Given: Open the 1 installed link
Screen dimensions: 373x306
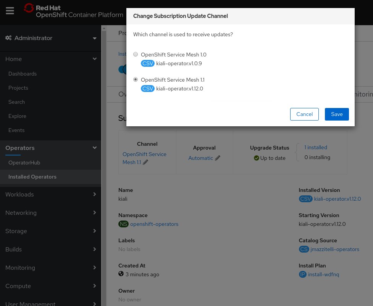Looking at the screenshot, I should [316, 147].
